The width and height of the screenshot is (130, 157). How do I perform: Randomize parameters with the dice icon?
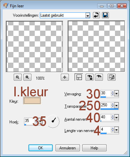click(x=112, y=77)
